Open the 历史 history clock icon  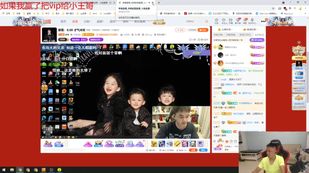coord(216,21)
